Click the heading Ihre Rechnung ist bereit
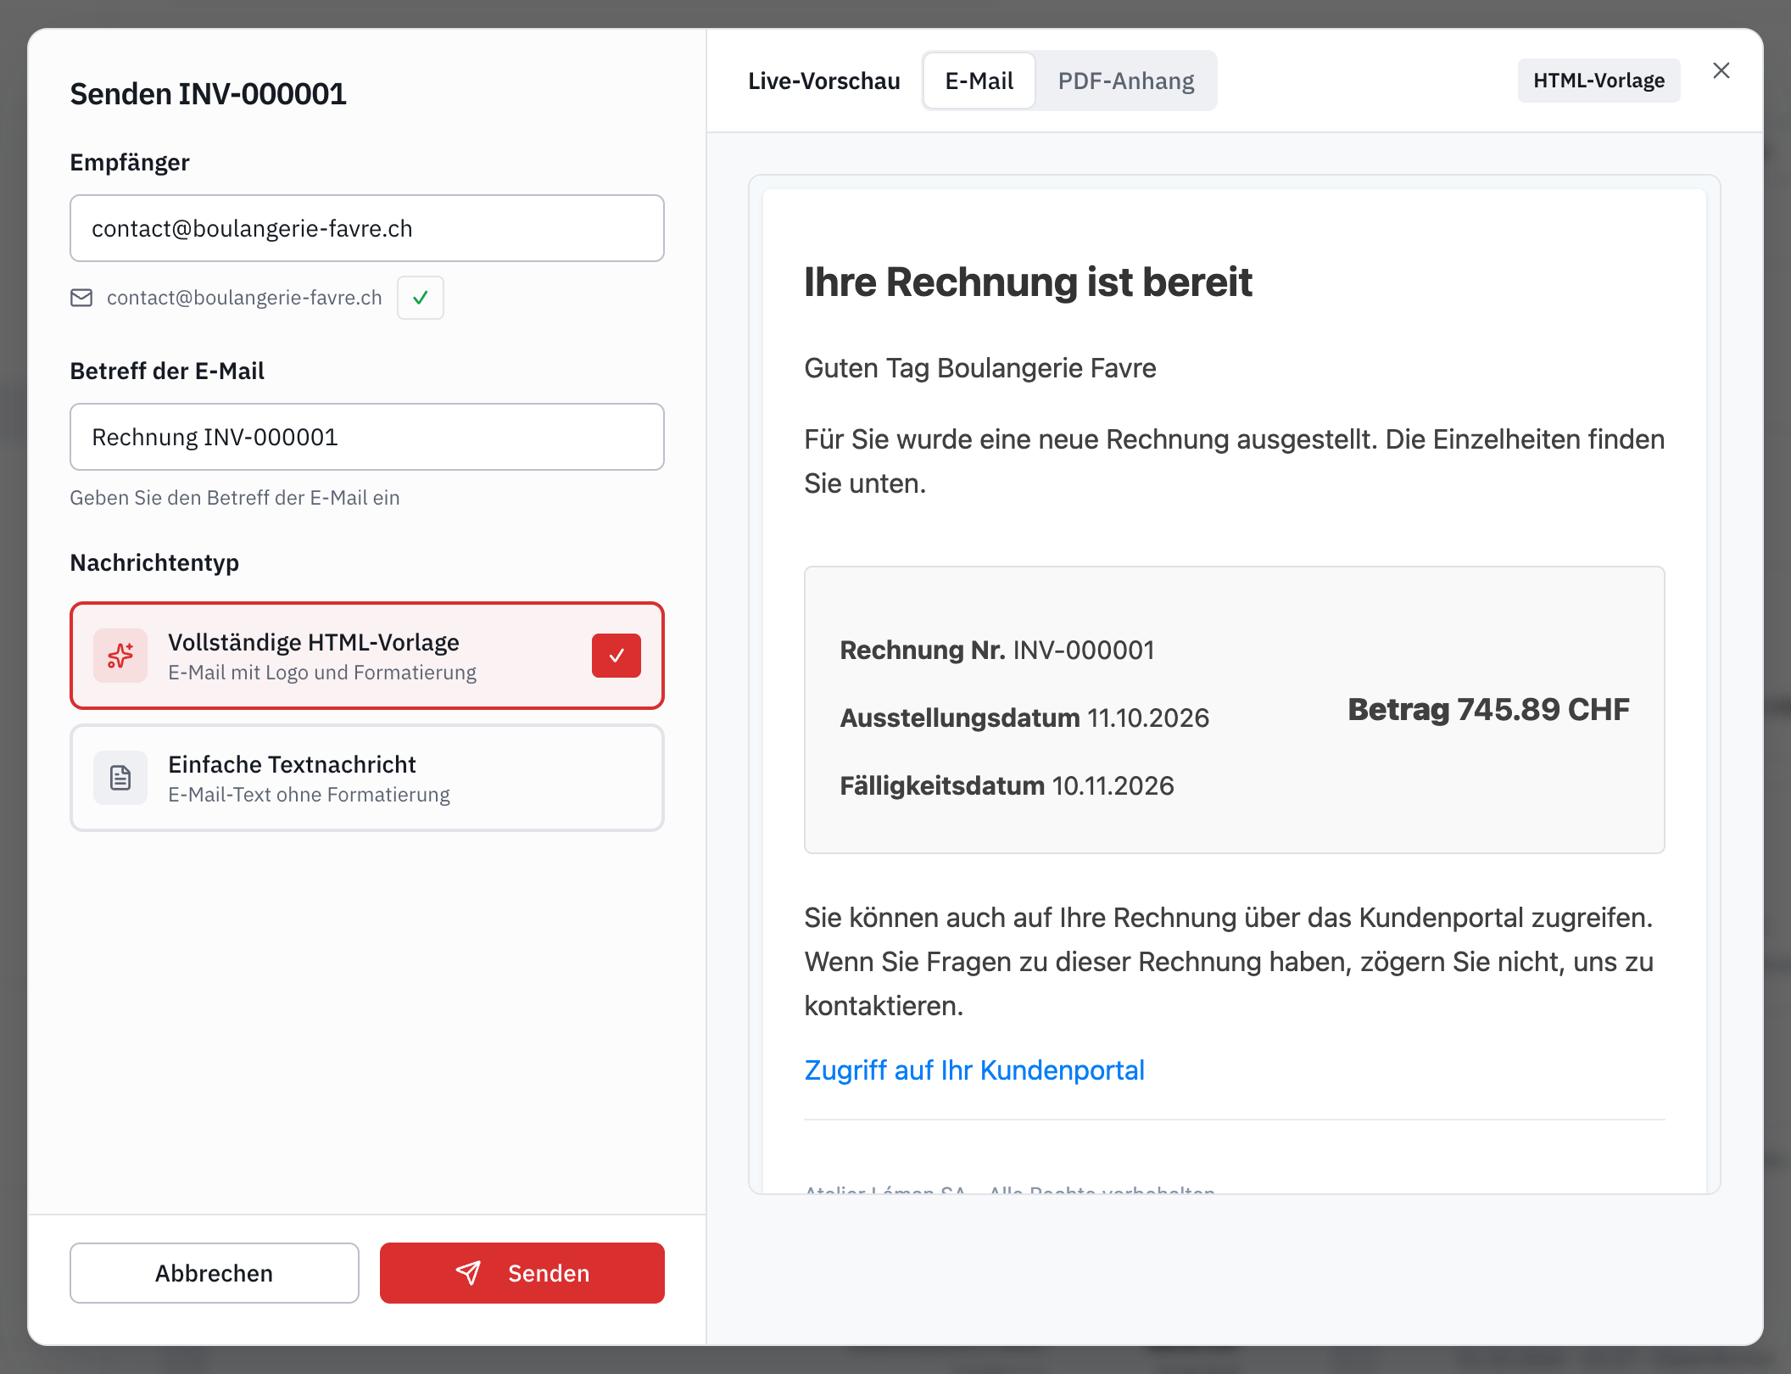The image size is (1791, 1374). (x=1028, y=282)
